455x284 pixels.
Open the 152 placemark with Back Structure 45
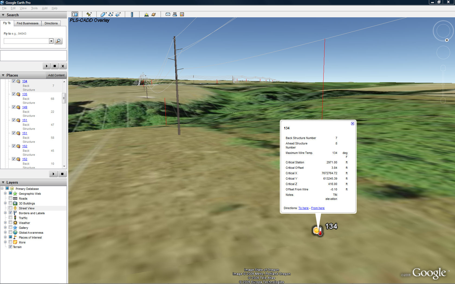25,146
